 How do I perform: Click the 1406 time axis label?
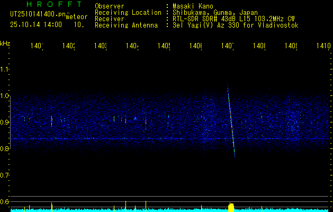click(196, 46)
